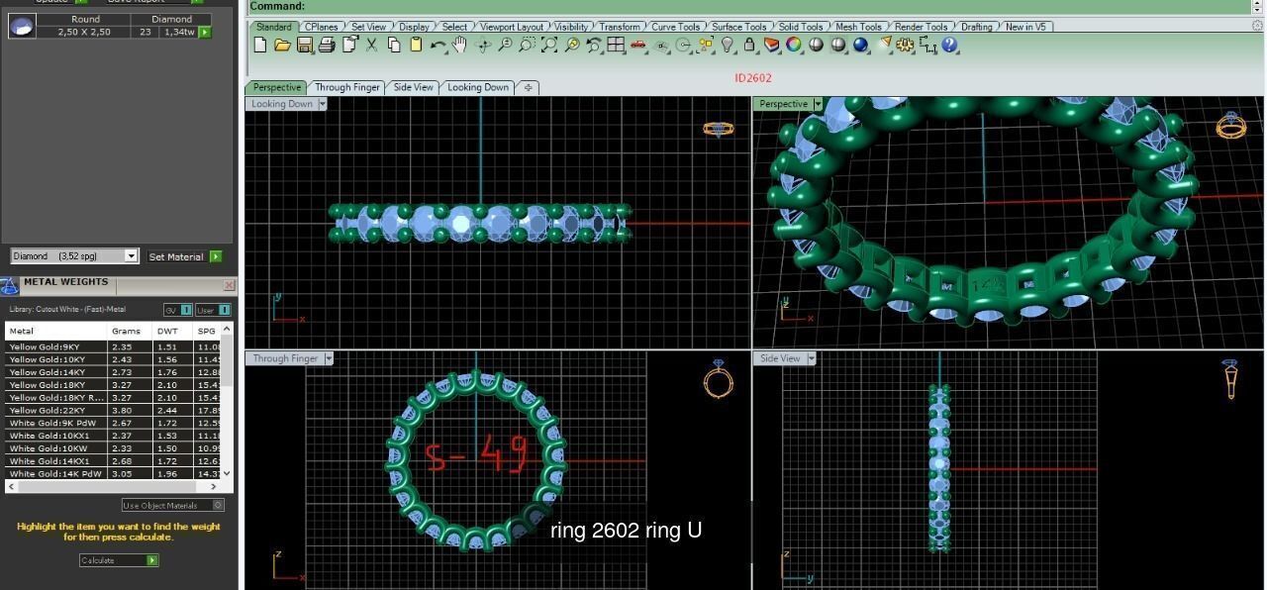Switch to the Side View viewport tab
The image size is (1267, 590).
tap(413, 87)
